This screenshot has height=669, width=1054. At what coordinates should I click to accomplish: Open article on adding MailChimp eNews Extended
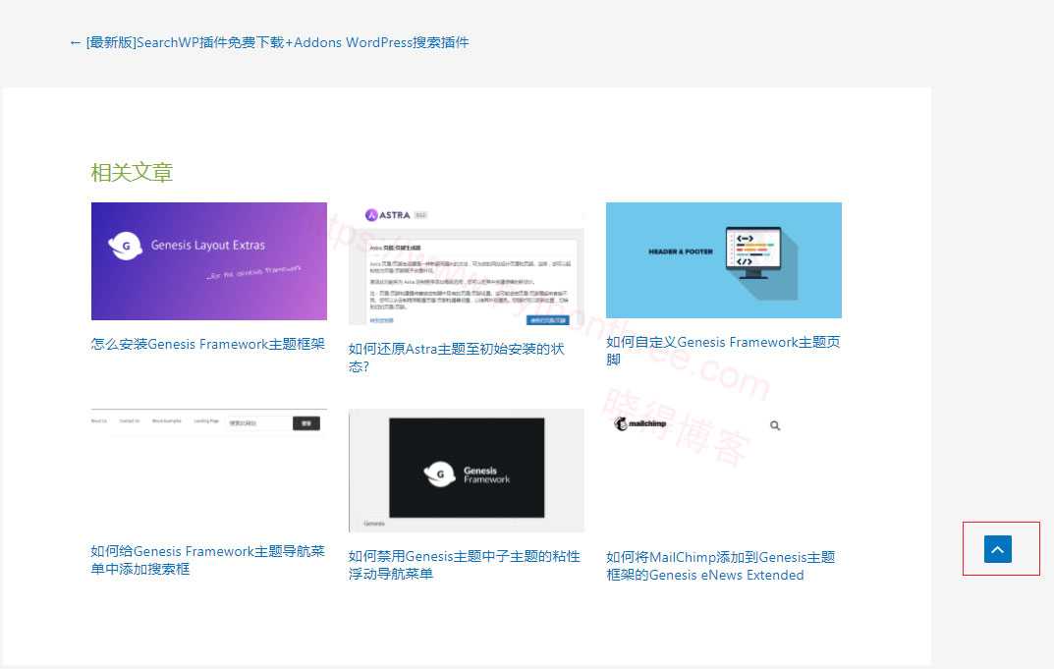pos(721,566)
